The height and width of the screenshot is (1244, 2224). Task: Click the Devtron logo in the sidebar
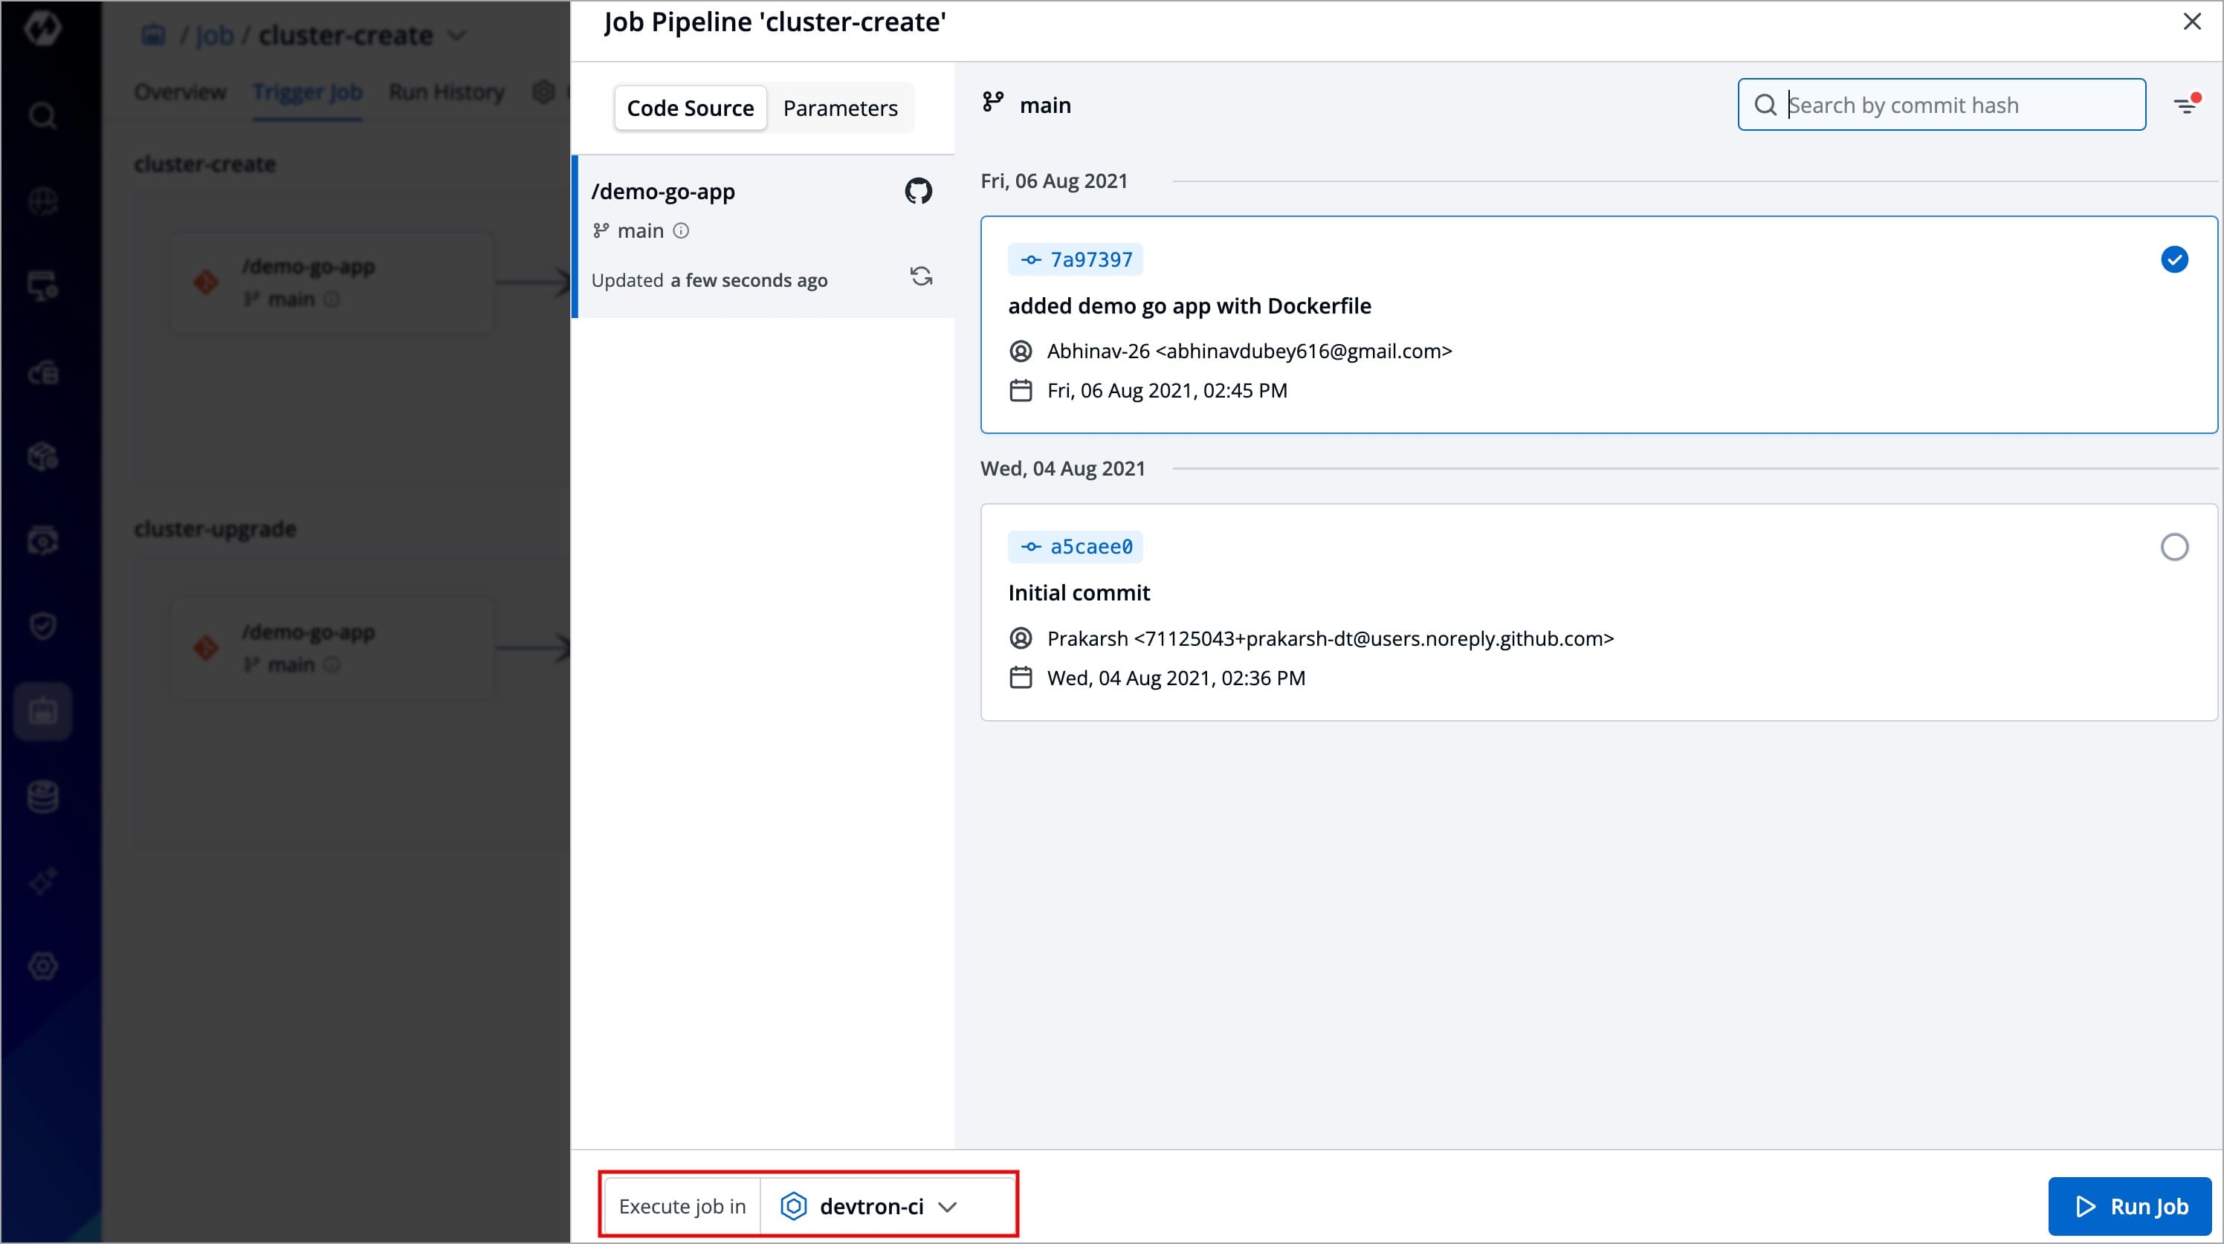tap(42, 28)
